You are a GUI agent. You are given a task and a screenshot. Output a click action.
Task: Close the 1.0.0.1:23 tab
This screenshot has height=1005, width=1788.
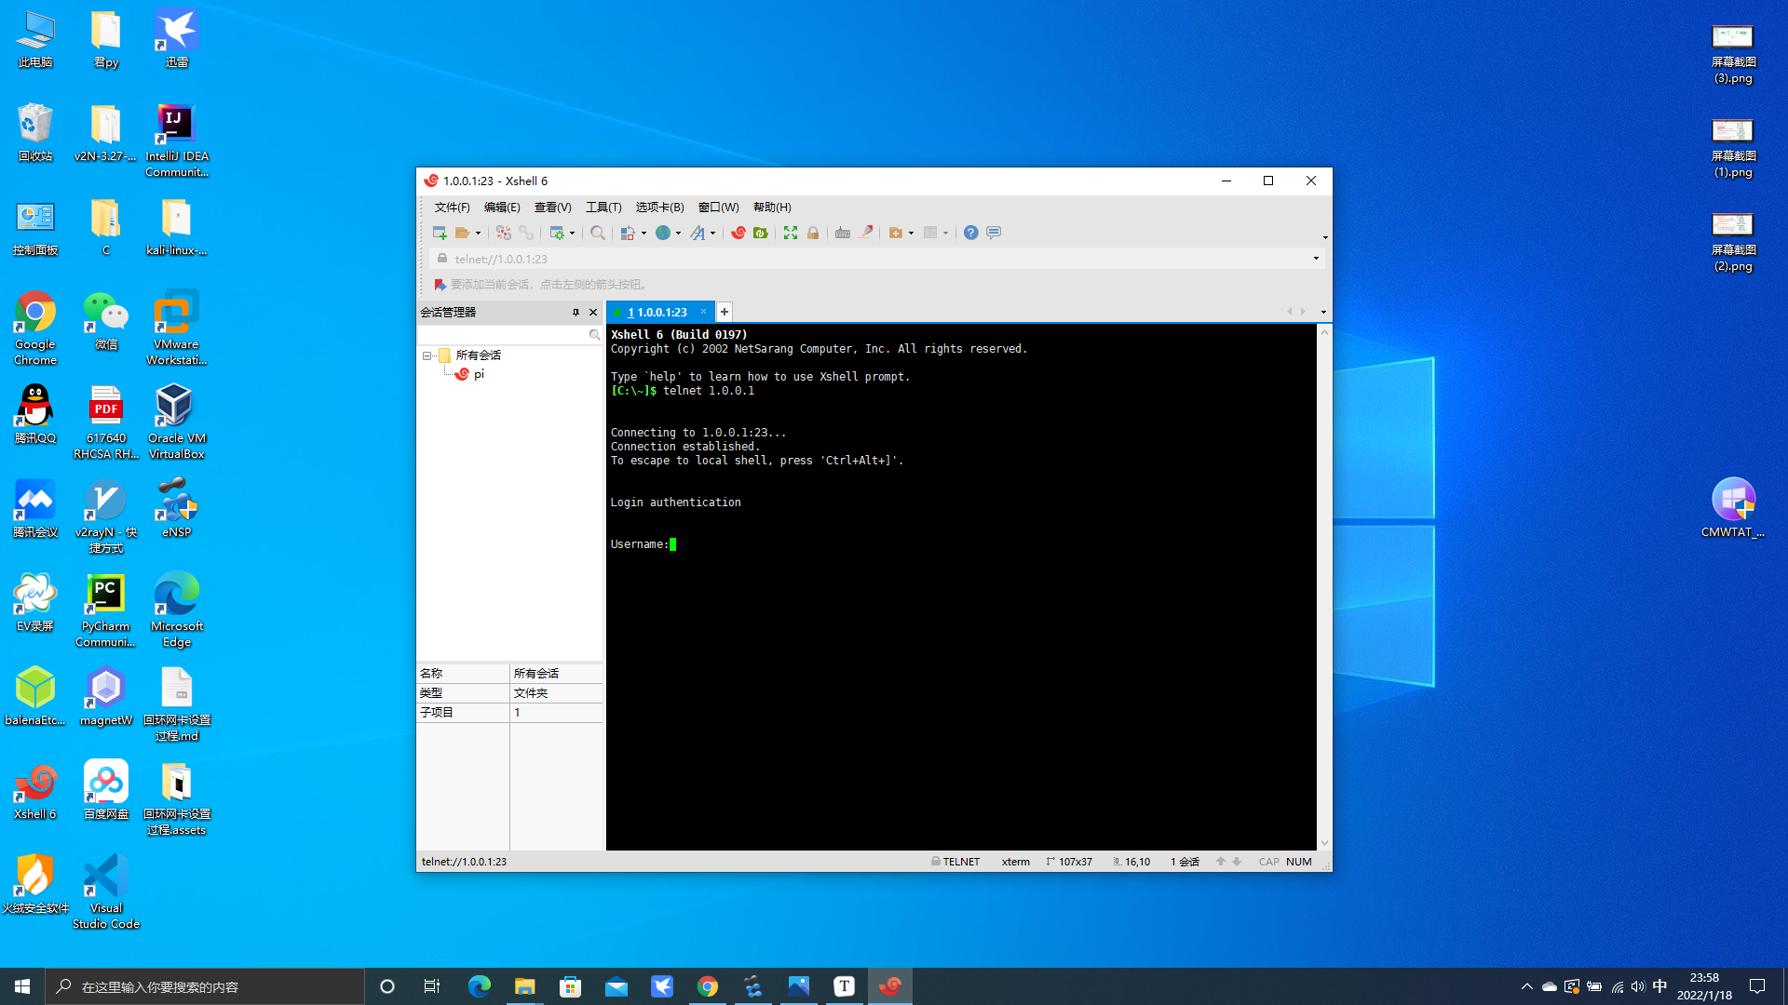tap(704, 312)
